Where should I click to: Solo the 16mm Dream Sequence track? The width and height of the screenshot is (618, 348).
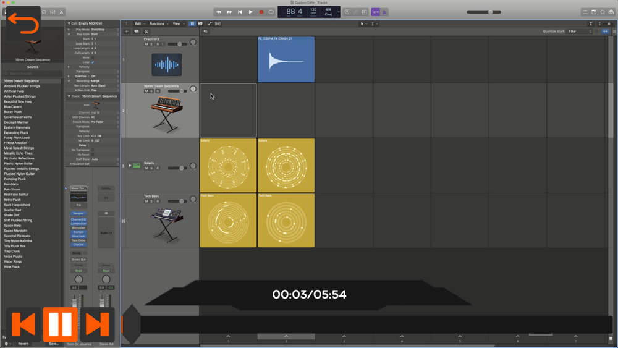(x=151, y=91)
